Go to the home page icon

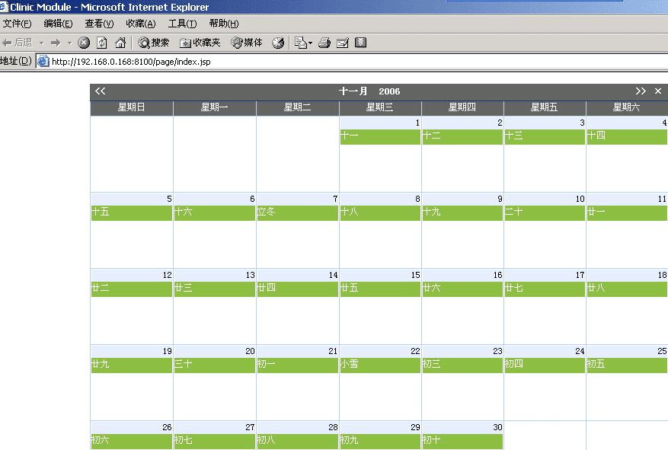120,43
